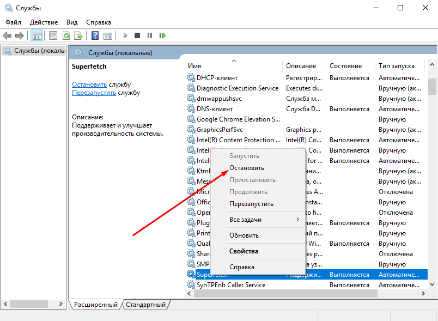Click the Forward arrow toolbar icon
Image resolution: width=438 pixels, height=321 pixels.
tap(20, 35)
